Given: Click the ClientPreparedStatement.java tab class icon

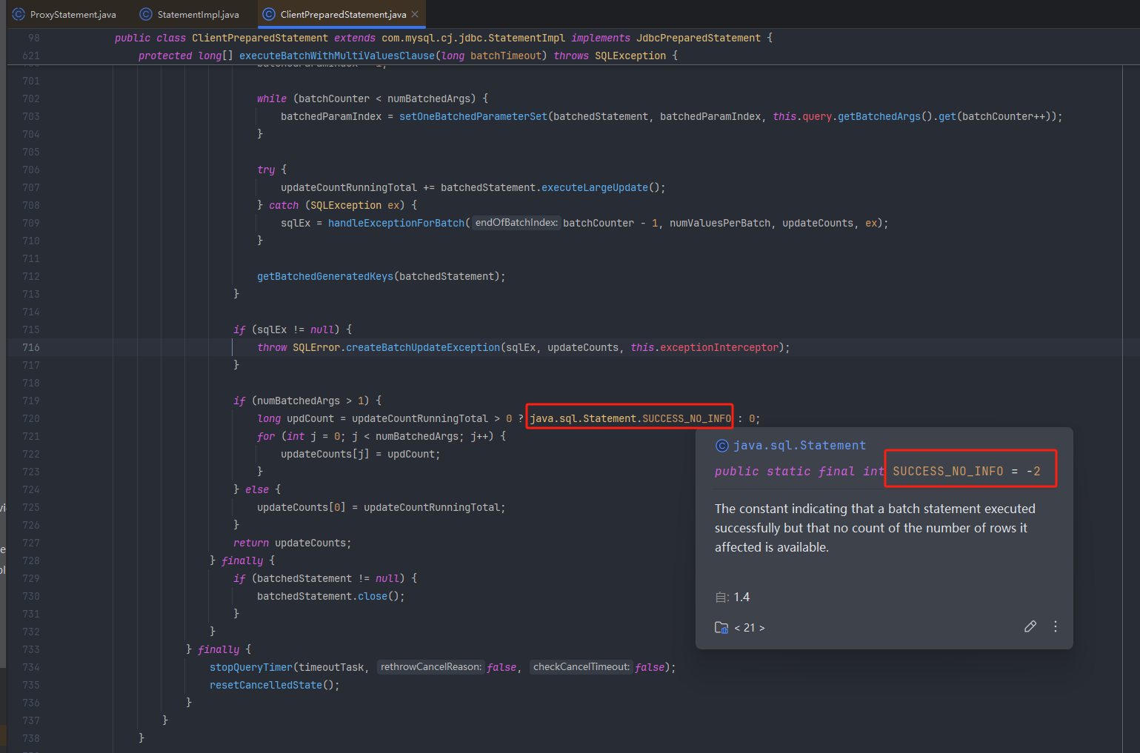Looking at the screenshot, I should pos(269,15).
